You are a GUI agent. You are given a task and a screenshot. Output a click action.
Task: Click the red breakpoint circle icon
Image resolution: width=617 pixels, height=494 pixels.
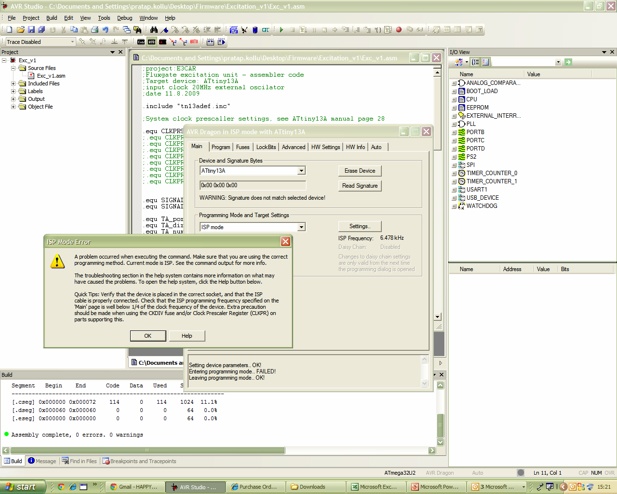coord(399,30)
